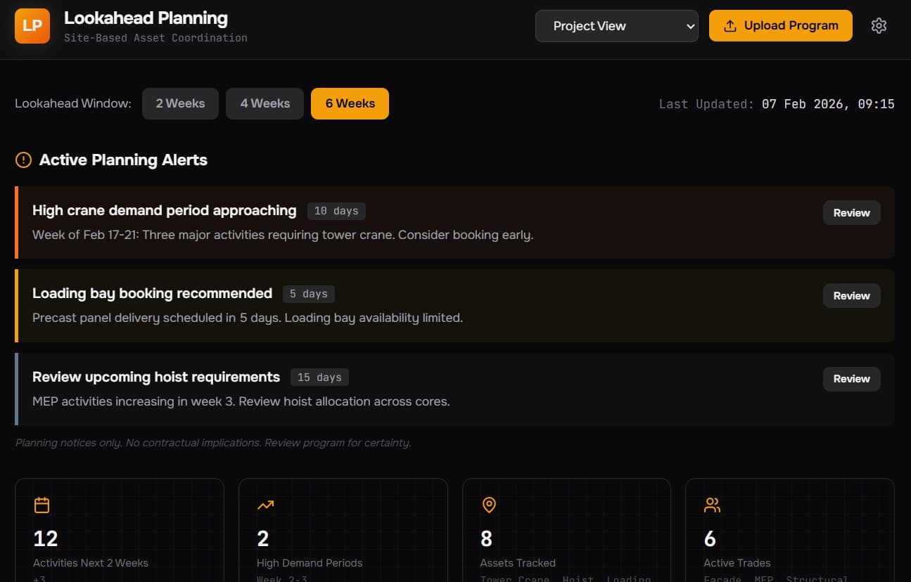Select the Lookahead Planning header title
This screenshot has width=911, height=582.
click(x=146, y=18)
